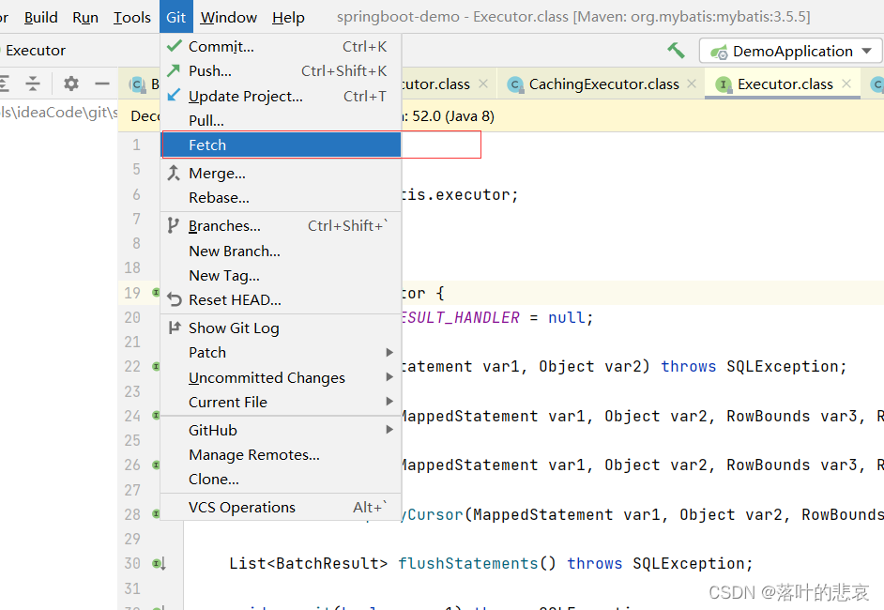Click the collapse all icon in project panel
This screenshot has height=610, width=884.
33,84
